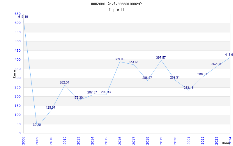Click the x-axis year 2020
This screenshot has height=146, width=233.
(175, 141)
